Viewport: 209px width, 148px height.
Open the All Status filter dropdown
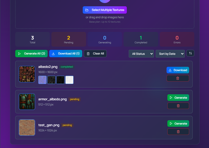point(141,54)
